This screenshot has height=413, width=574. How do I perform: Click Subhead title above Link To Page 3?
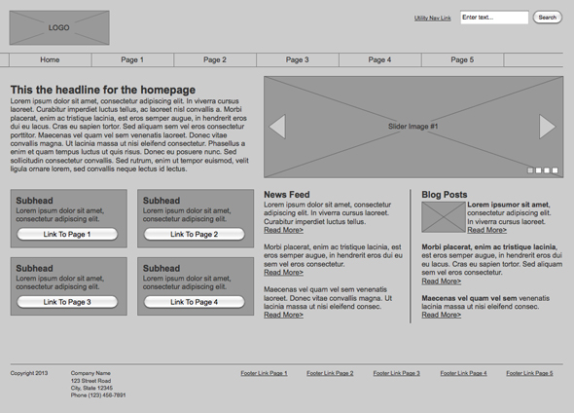[34, 268]
